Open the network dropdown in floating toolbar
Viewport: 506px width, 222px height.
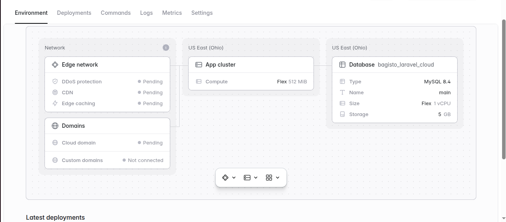(x=229, y=178)
